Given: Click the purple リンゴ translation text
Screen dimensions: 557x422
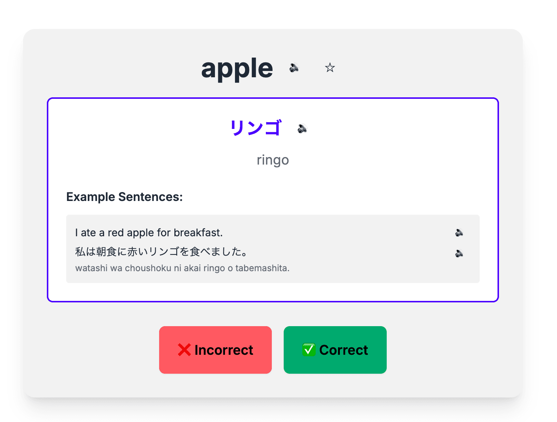Looking at the screenshot, I should pos(256,128).
